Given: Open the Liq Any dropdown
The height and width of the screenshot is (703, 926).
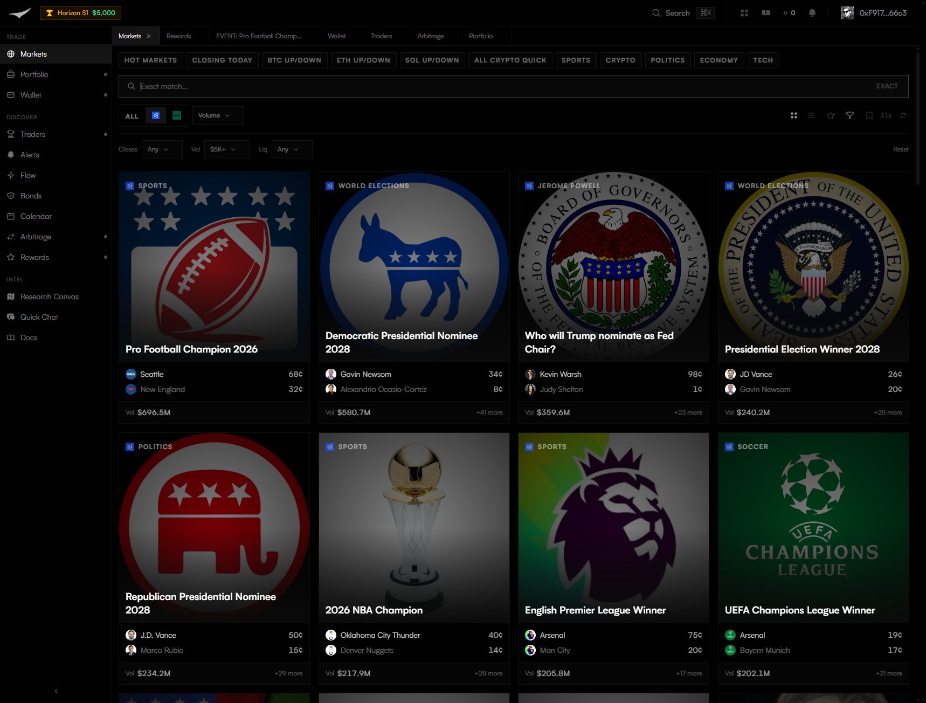Looking at the screenshot, I should [x=292, y=149].
